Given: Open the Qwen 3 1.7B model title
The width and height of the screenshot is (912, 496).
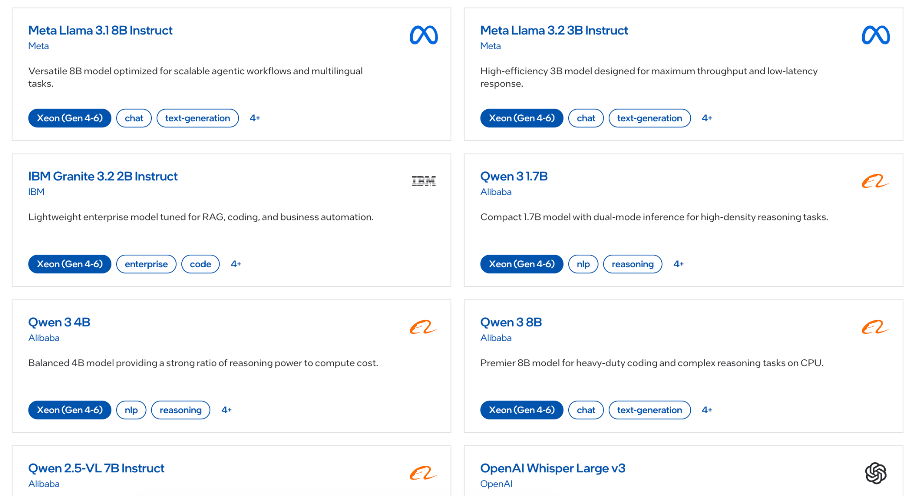Looking at the screenshot, I should [514, 176].
